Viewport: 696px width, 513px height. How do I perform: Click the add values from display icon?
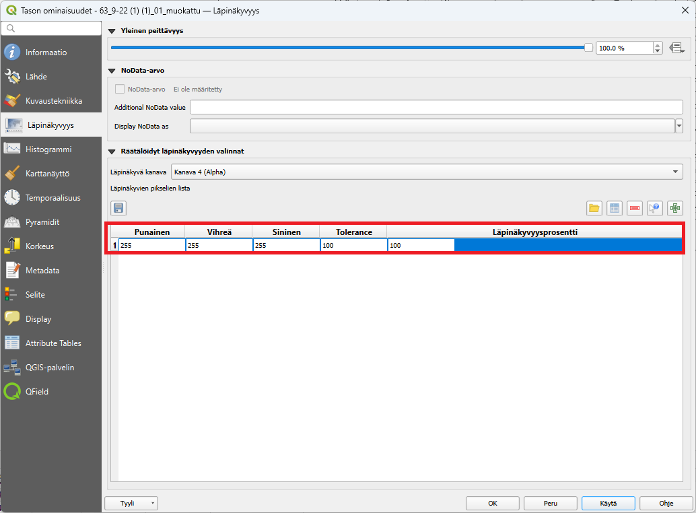pos(655,208)
